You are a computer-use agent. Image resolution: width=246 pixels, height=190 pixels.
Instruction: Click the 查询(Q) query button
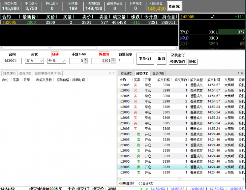pyautogui.click(x=175, y=6)
